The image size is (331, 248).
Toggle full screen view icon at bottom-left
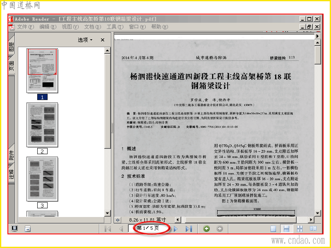point(14,229)
